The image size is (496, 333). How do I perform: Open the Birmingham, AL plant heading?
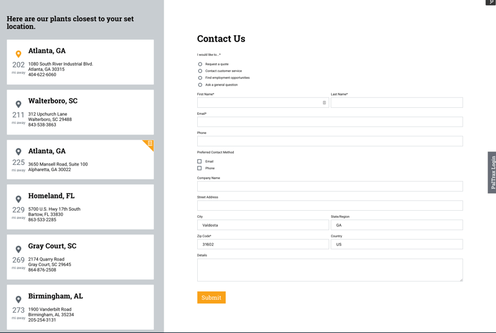[x=55, y=296]
